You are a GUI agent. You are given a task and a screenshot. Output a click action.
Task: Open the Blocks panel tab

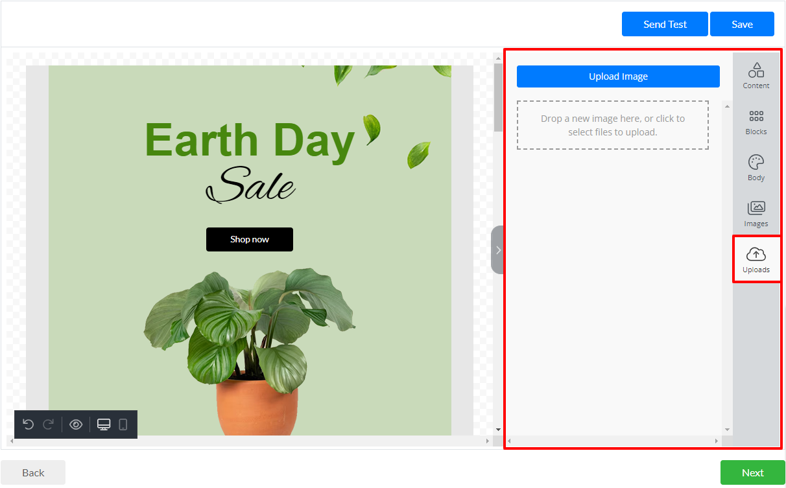click(756, 122)
